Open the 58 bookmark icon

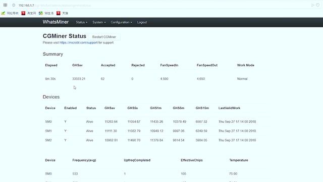tap(41, 13)
